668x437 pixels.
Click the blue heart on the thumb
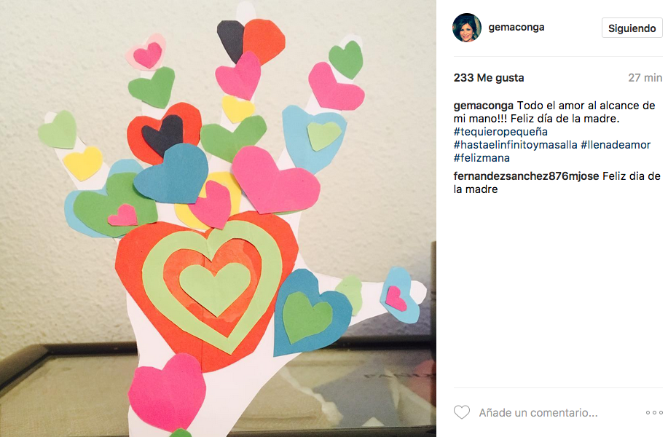pos(400,295)
